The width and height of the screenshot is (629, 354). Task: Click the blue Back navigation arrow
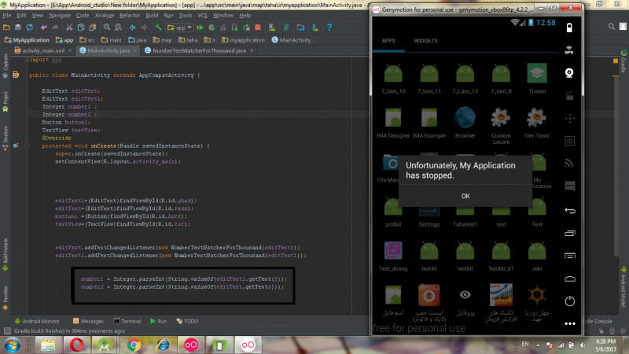132,28
